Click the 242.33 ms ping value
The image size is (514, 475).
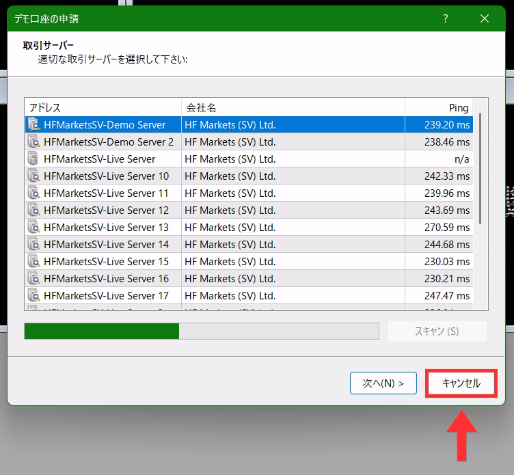pos(447,176)
